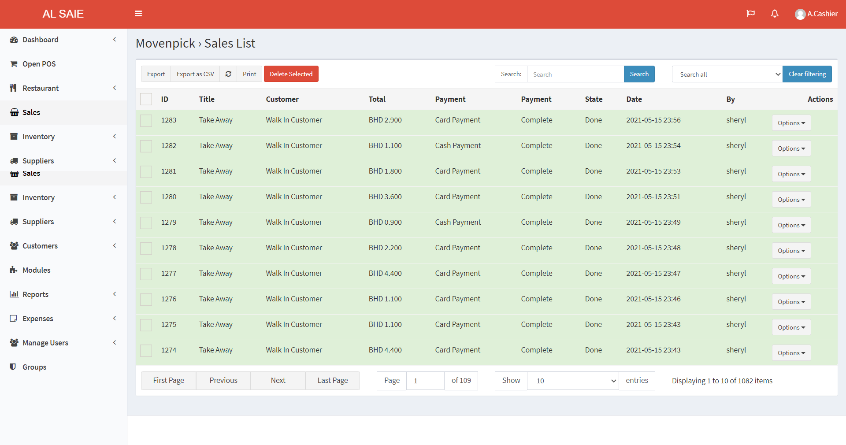Check the box for sale 1280

(146, 197)
